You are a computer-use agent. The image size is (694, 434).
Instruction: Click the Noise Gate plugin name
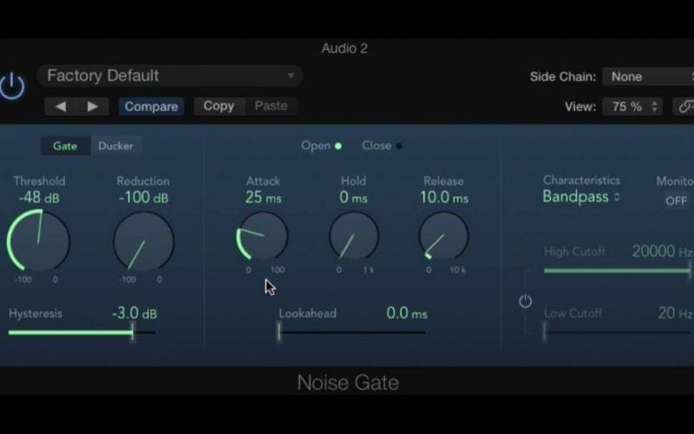348,383
